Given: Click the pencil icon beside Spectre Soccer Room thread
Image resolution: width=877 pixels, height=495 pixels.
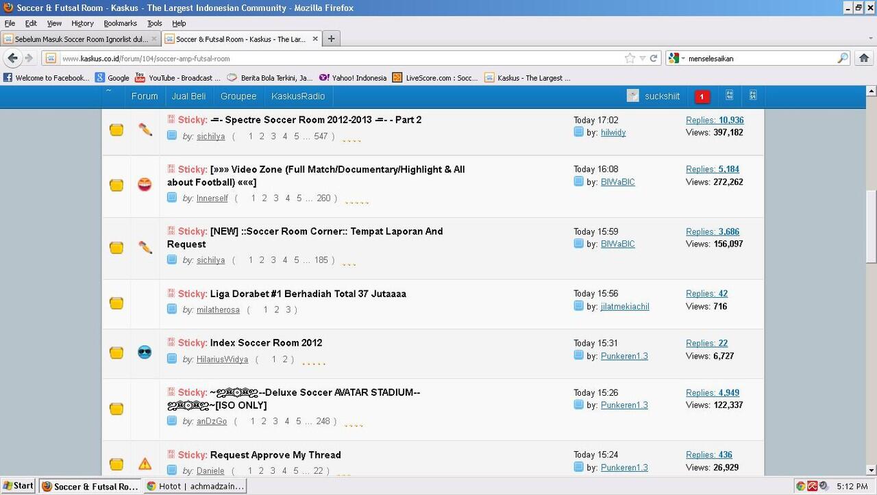Looking at the screenshot, I should click(145, 129).
